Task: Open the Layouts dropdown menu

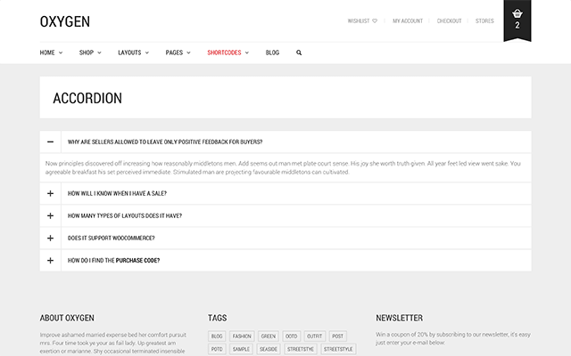Action: pyautogui.click(x=133, y=53)
